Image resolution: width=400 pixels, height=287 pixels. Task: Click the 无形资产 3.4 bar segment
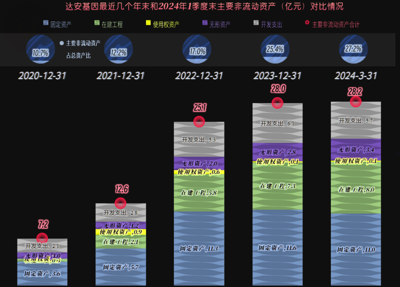tap(356, 150)
